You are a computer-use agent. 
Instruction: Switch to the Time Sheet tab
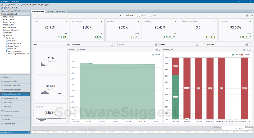50,11
